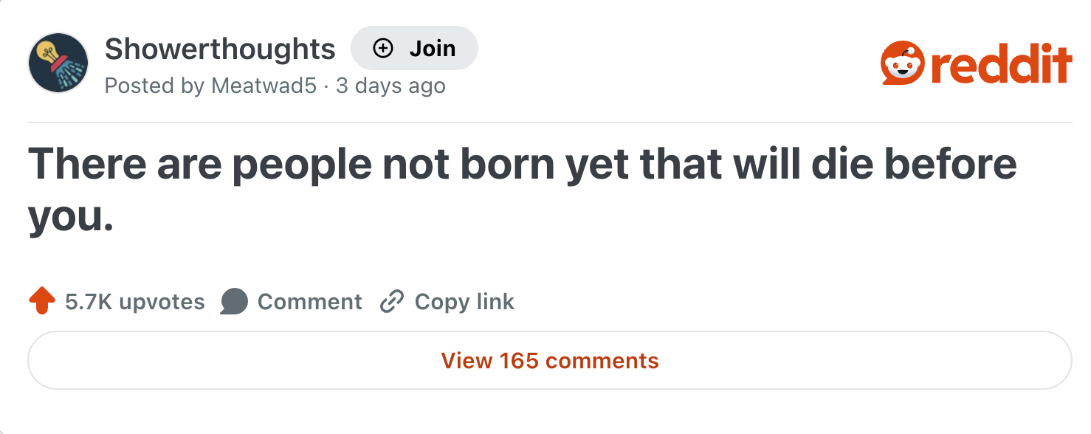Click the 'Posted by' text
1091x434 pixels.
pyautogui.click(x=154, y=86)
